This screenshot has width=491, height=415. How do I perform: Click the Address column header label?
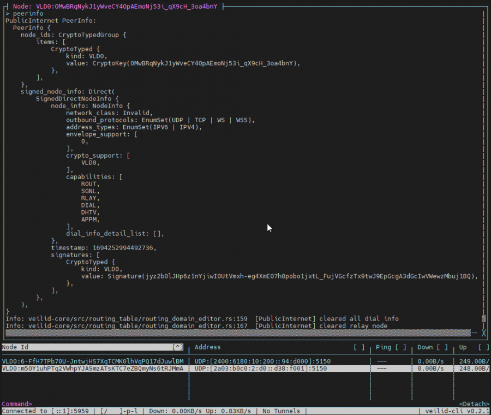(207, 347)
